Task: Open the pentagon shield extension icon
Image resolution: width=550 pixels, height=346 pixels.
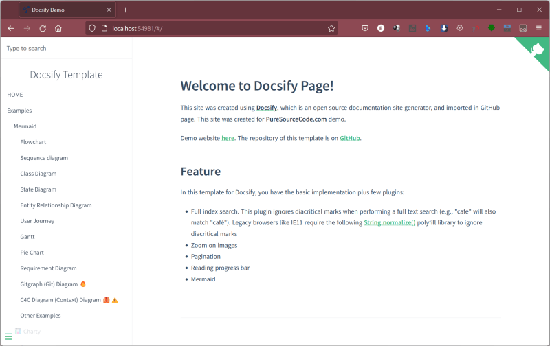Action: pos(460,28)
